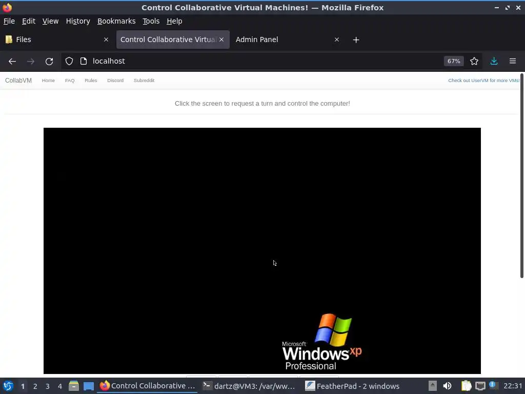
Task: Reset the 67% zoom level indicator
Action: click(x=454, y=61)
